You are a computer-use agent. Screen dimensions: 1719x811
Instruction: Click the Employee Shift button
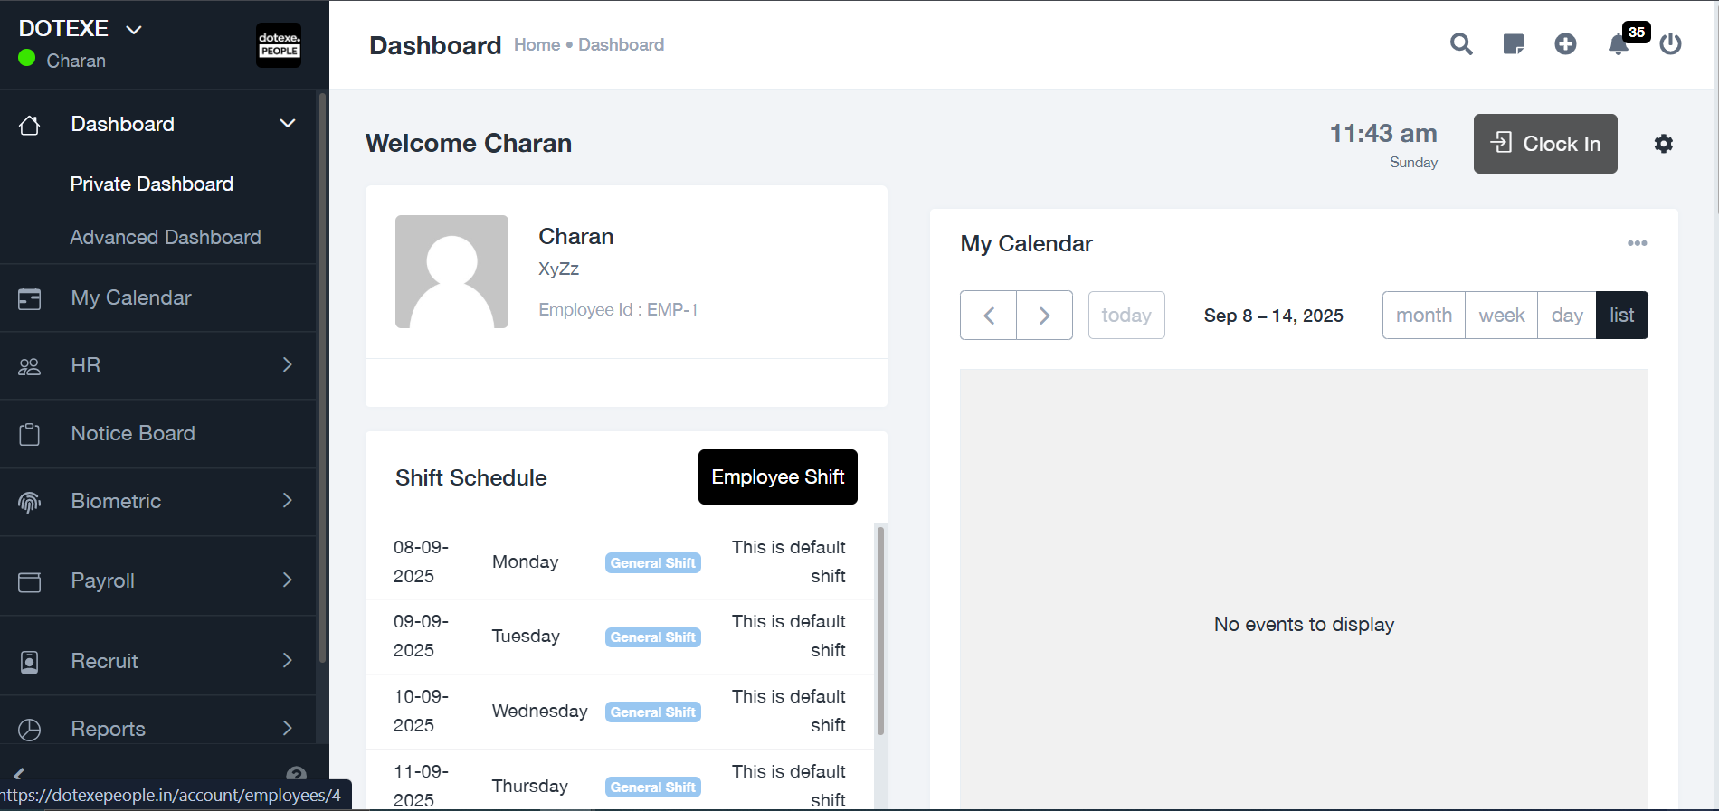coord(777,477)
